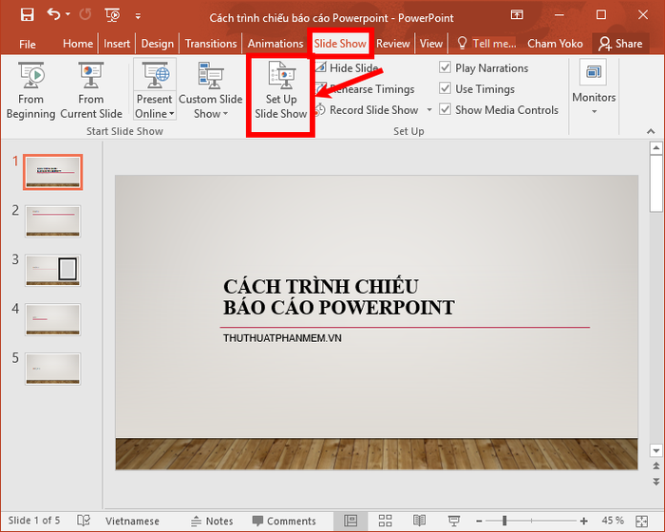Expand Record Slide Show options arrow
The width and height of the screenshot is (665, 532).
429,110
